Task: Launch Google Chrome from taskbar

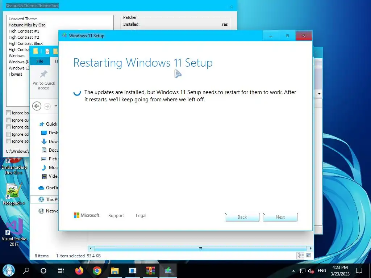Action: tap(97, 271)
